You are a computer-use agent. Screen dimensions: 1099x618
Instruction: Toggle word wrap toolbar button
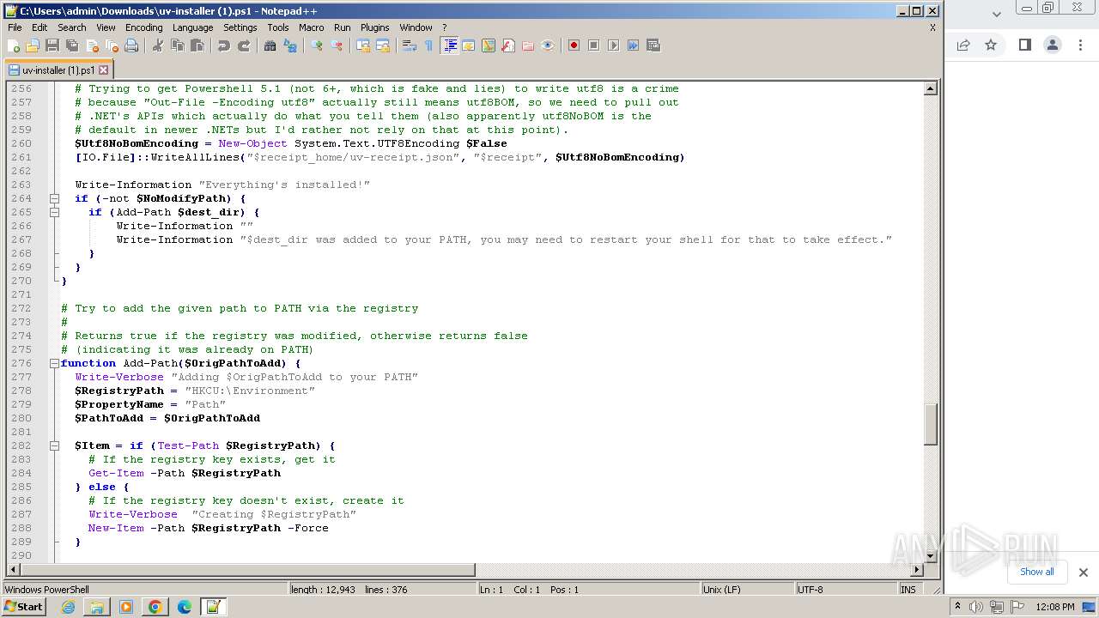[x=410, y=45]
